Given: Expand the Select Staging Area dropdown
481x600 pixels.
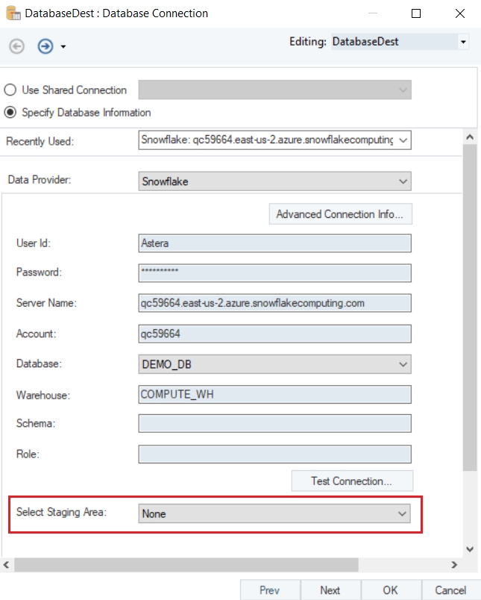Looking at the screenshot, I should (274, 513).
